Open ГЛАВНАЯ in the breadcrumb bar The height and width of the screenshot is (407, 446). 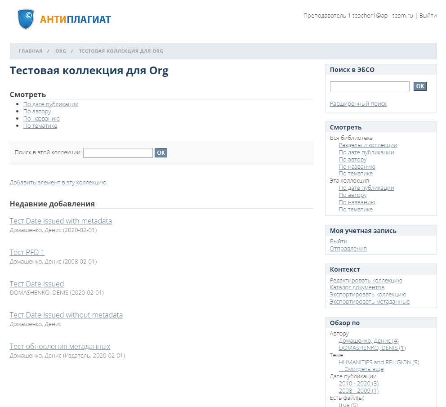(30, 51)
